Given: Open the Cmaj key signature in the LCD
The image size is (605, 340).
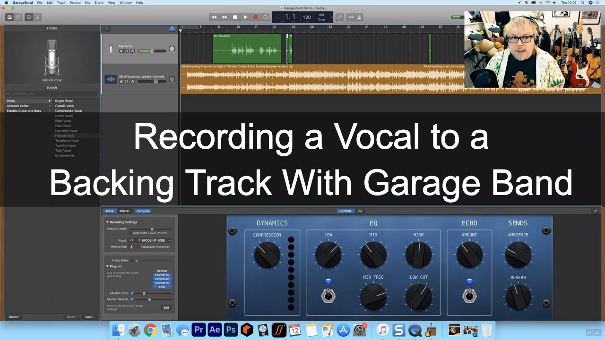Looking at the screenshot, I should coord(321,19).
